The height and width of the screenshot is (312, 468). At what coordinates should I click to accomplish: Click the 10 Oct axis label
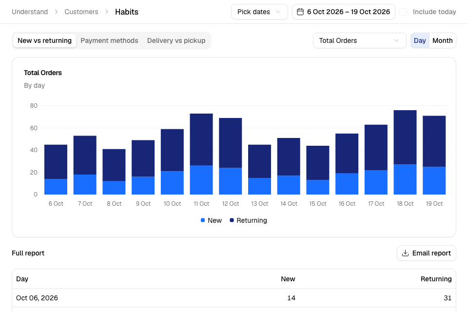pos(172,204)
